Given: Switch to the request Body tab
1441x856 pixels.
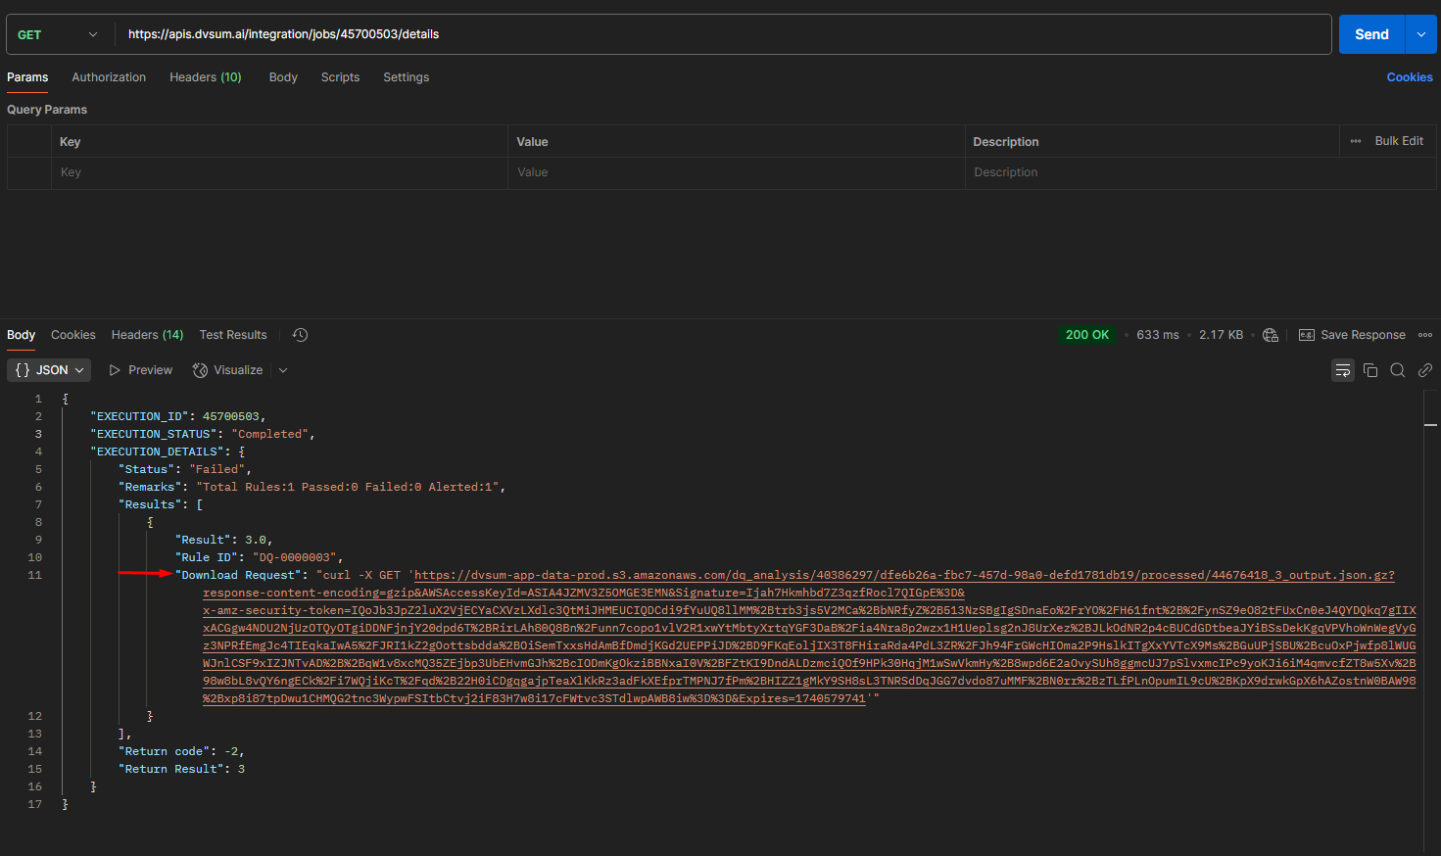Looking at the screenshot, I should point(283,77).
